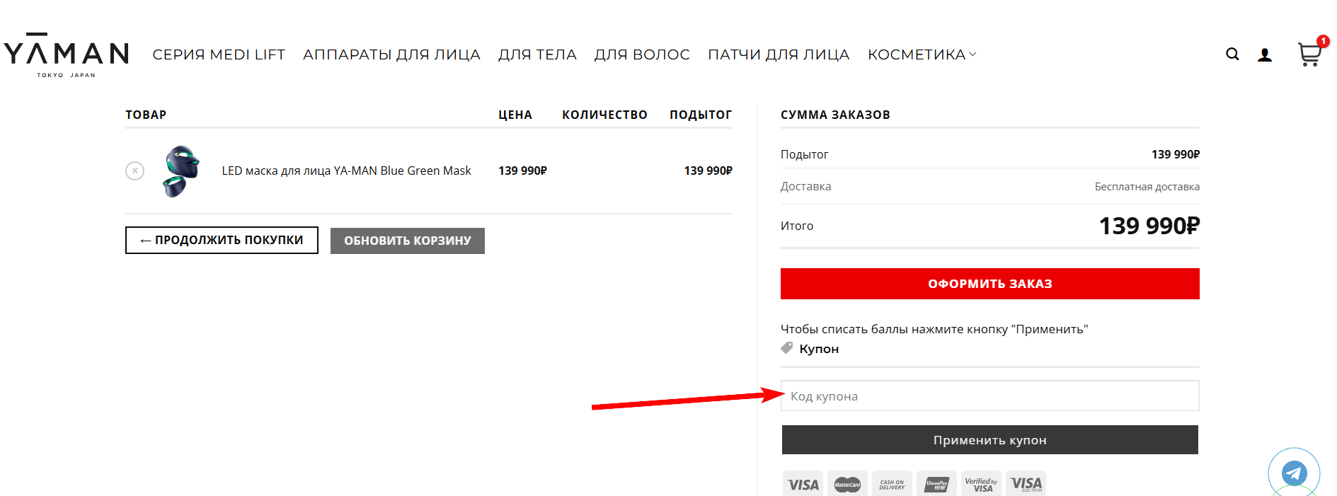Open the Для тела category
Viewport: 1337px width, 496px height.
point(537,54)
